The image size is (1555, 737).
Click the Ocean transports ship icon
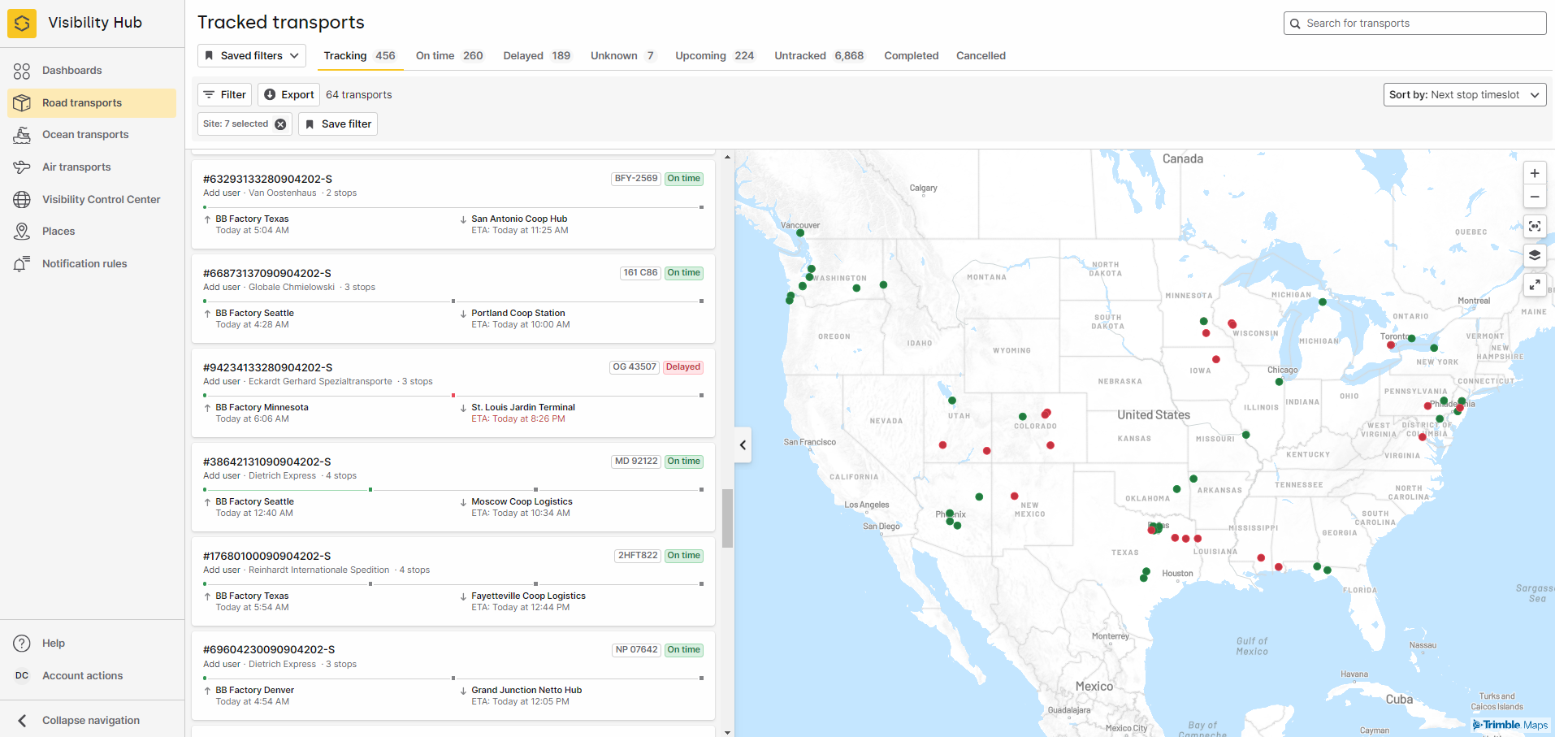pos(22,135)
